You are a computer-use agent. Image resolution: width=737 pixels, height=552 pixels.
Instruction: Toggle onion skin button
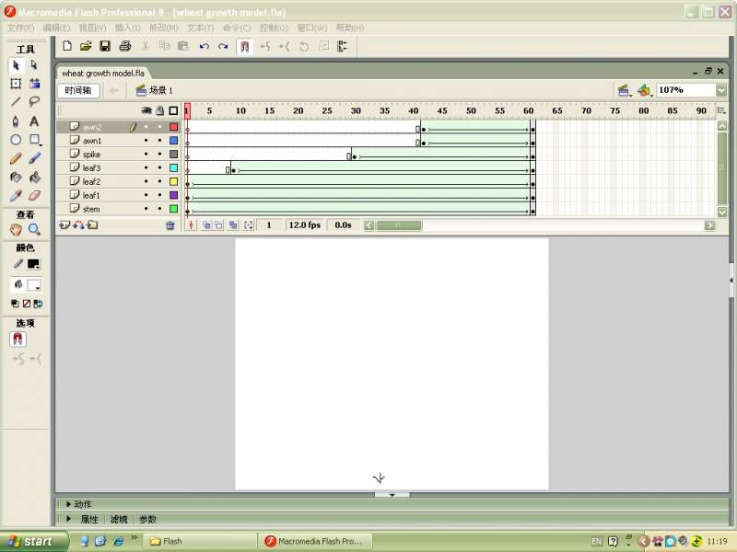pyautogui.click(x=206, y=225)
